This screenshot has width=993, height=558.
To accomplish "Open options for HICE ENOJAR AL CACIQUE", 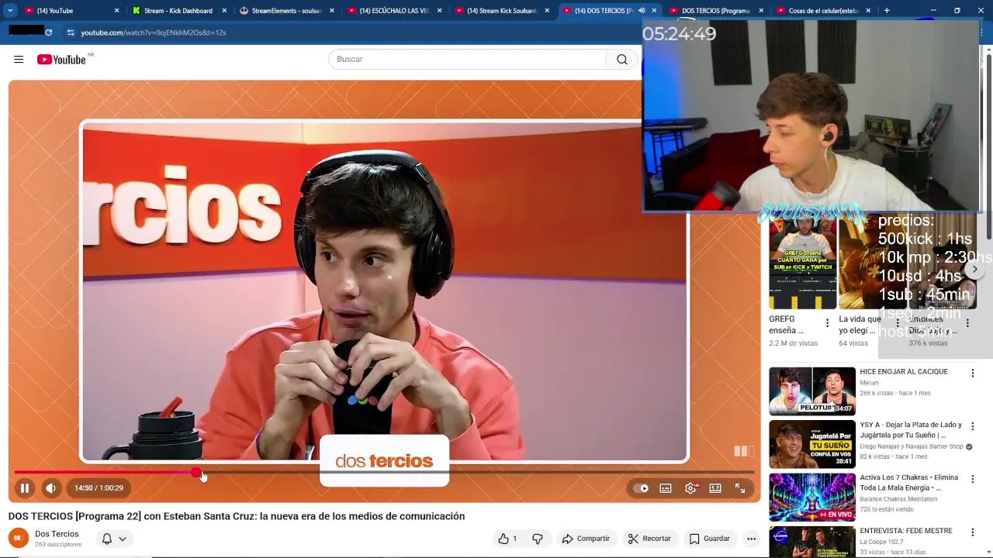I will pyautogui.click(x=972, y=373).
